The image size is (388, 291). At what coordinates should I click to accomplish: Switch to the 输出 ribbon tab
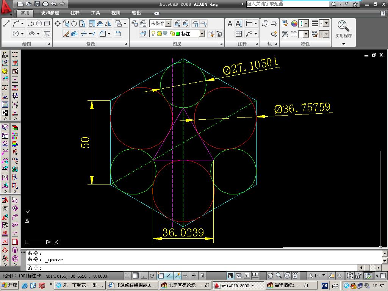pos(136,13)
